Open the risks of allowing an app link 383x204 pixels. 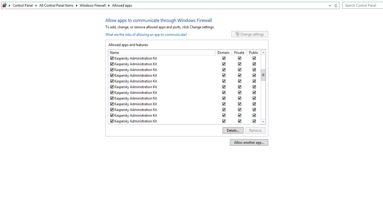tap(146, 35)
